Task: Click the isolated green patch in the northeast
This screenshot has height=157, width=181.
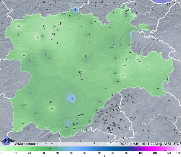Action: click(x=144, y=28)
